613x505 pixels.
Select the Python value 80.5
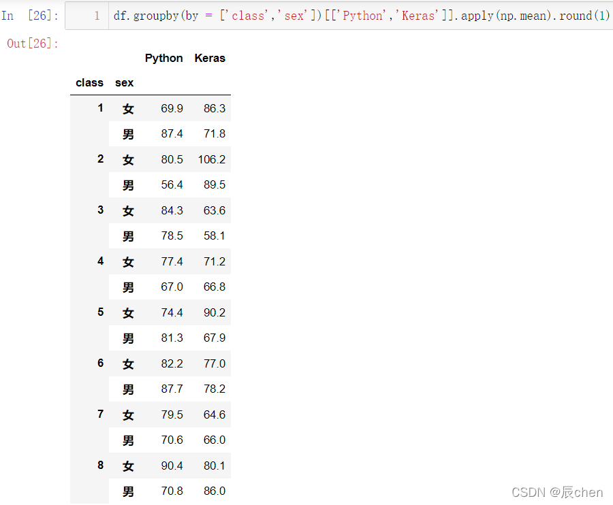tap(172, 159)
